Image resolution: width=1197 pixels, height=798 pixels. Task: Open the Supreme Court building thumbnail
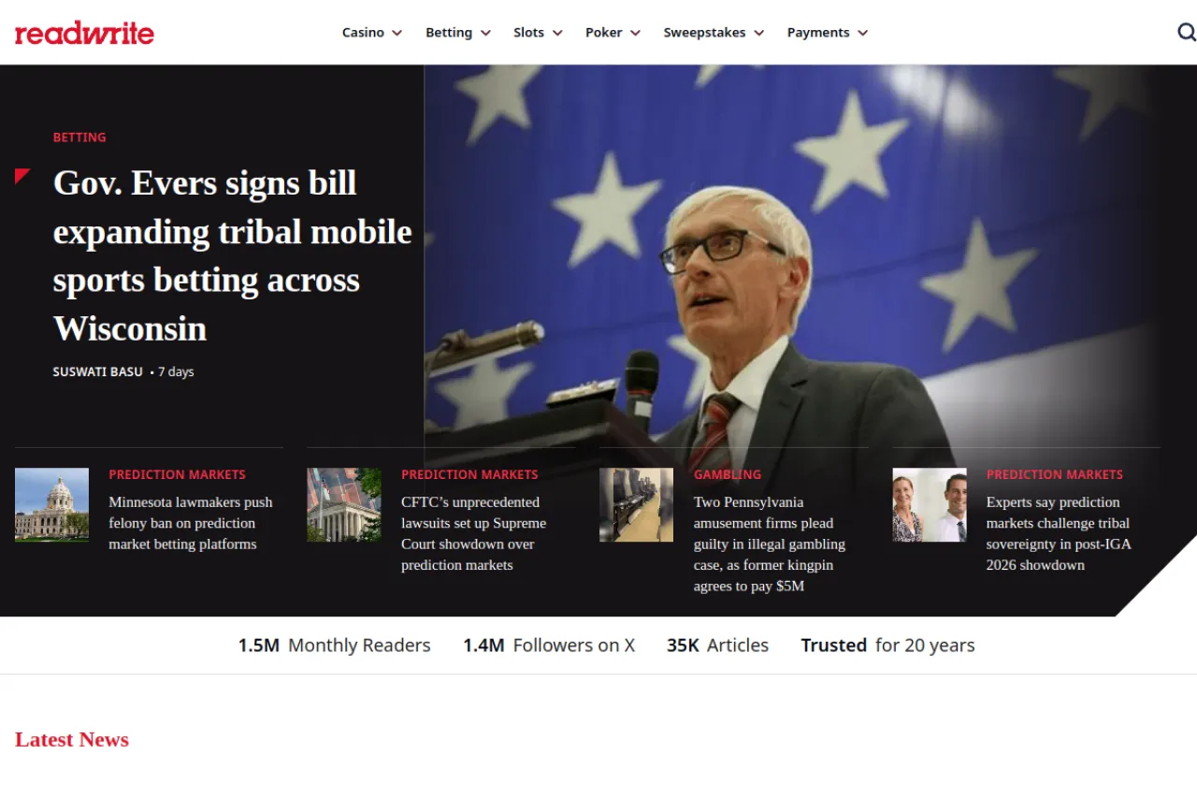[344, 504]
